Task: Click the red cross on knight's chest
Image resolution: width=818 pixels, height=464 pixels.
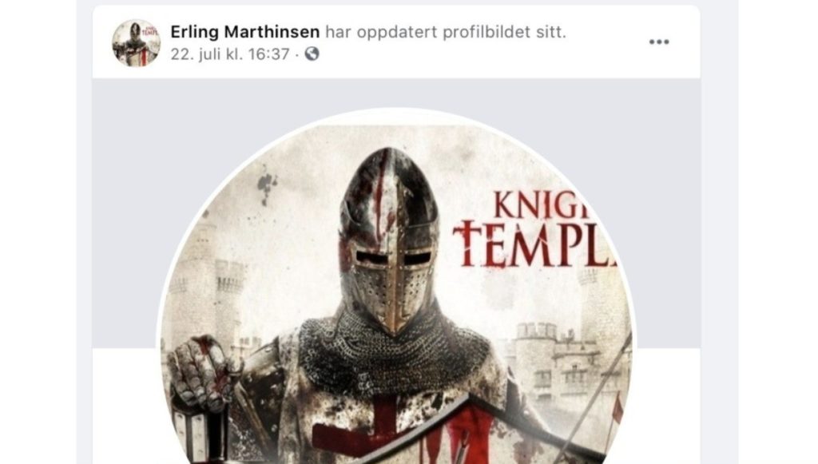Action: [384, 422]
